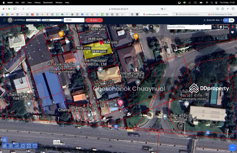
Task: Select the circle drawing tool
Action: [x=35, y=146]
